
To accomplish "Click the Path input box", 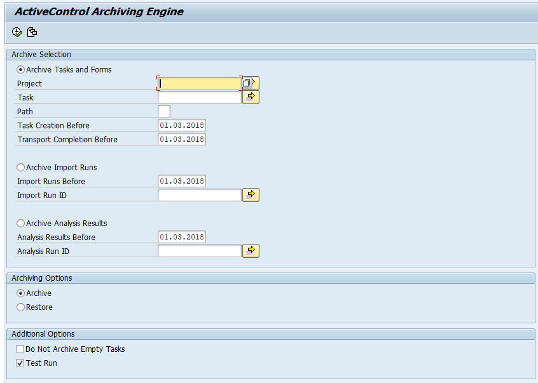I will [164, 111].
